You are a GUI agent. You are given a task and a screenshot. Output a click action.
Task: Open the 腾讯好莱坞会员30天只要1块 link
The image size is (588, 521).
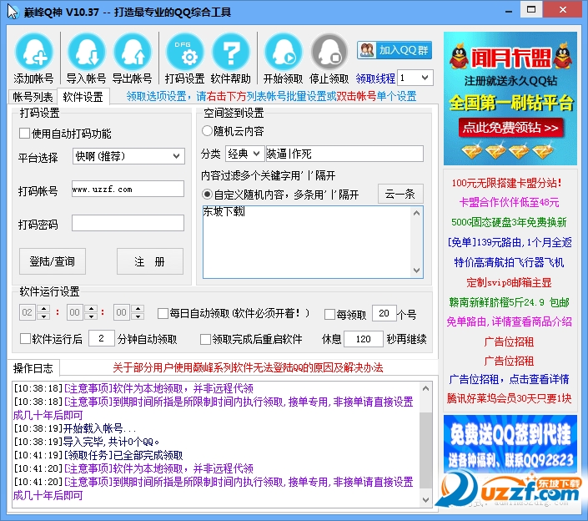[x=509, y=398]
